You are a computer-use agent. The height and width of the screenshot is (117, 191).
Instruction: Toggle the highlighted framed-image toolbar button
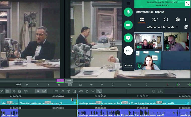[44, 91]
